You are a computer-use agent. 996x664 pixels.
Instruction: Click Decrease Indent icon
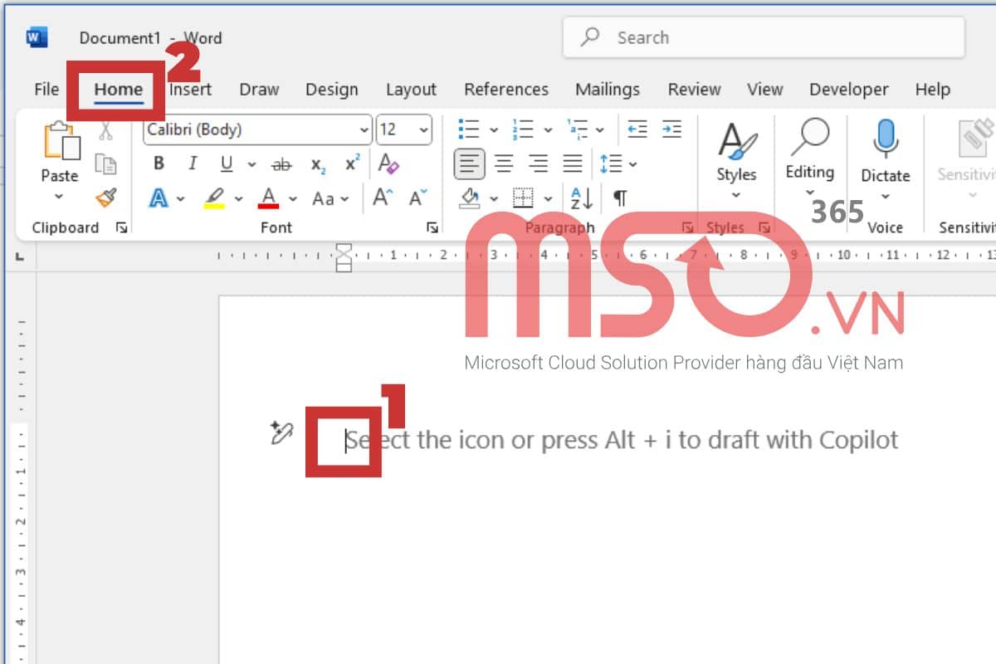(x=637, y=129)
